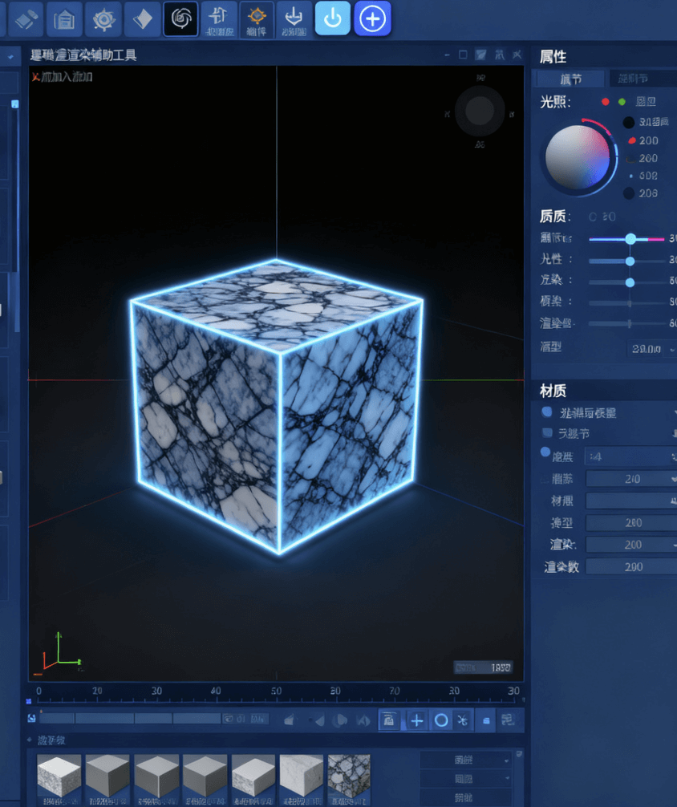Select the red lighting indicator dot
The width and height of the screenshot is (677, 807).
tap(606, 102)
